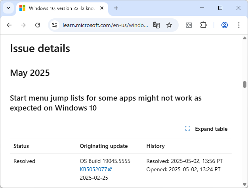The image size is (248, 188).
Task: Click the 2025-02-25 date text
Action: (94, 178)
